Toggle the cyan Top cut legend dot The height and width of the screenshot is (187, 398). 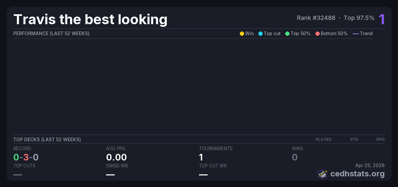260,33
